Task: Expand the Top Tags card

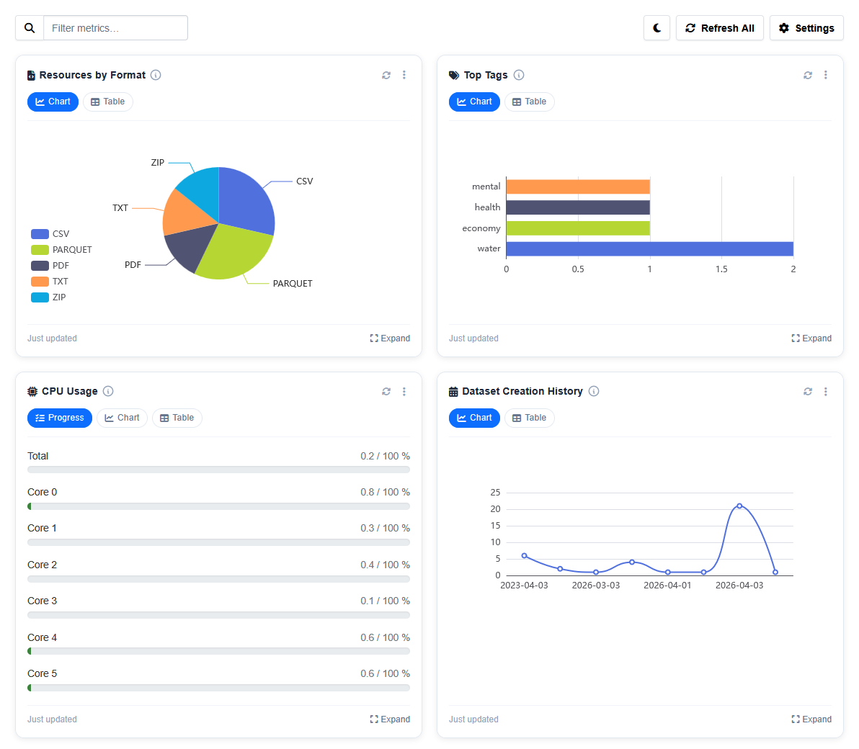Action: coord(811,338)
